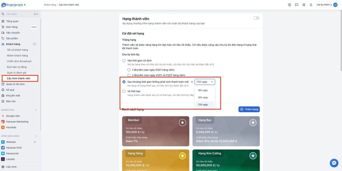
Task: Click the history clock icon in header
Action: [289, 5]
